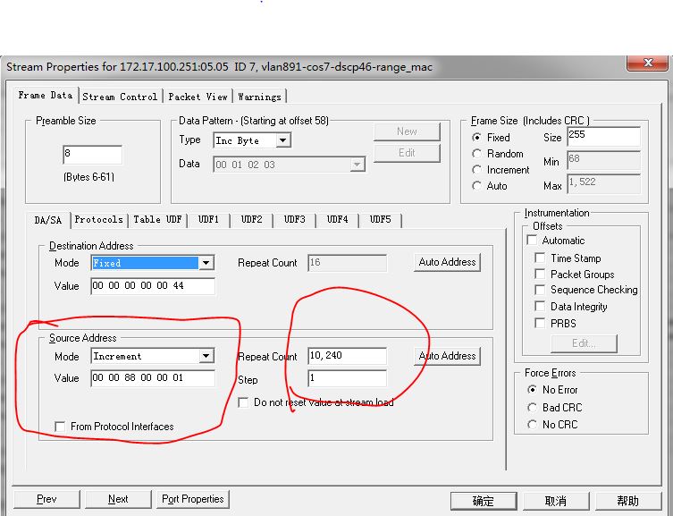
Task: Open help with the 帮助 button
Action: click(x=628, y=501)
